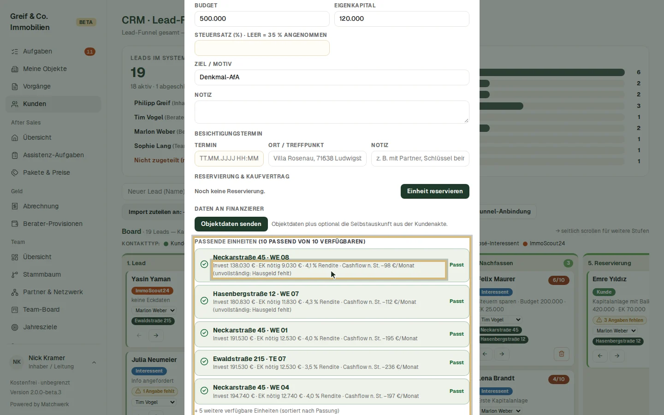The image size is (664, 415).
Task: Click the After Sales Übersicht house icon
Action: (x=15, y=138)
